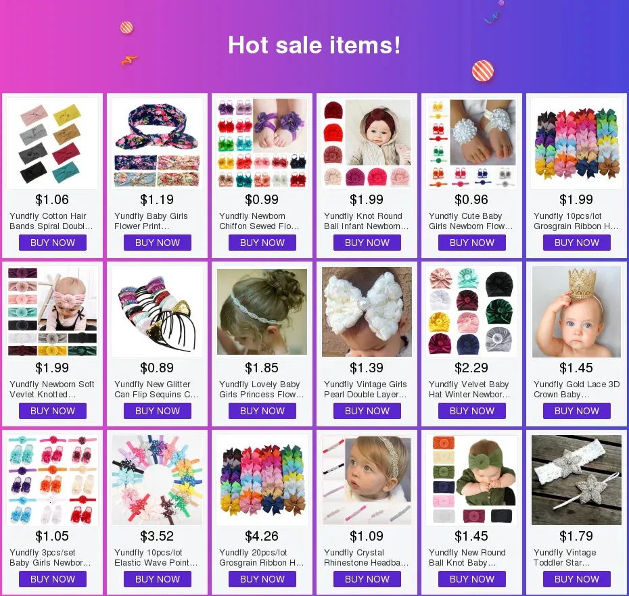Image resolution: width=629 pixels, height=596 pixels.
Task: Click the vintage star rhinestone headband image
Action: click(x=576, y=480)
